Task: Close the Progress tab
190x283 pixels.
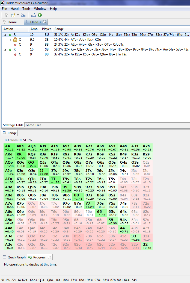Action: point(49,257)
